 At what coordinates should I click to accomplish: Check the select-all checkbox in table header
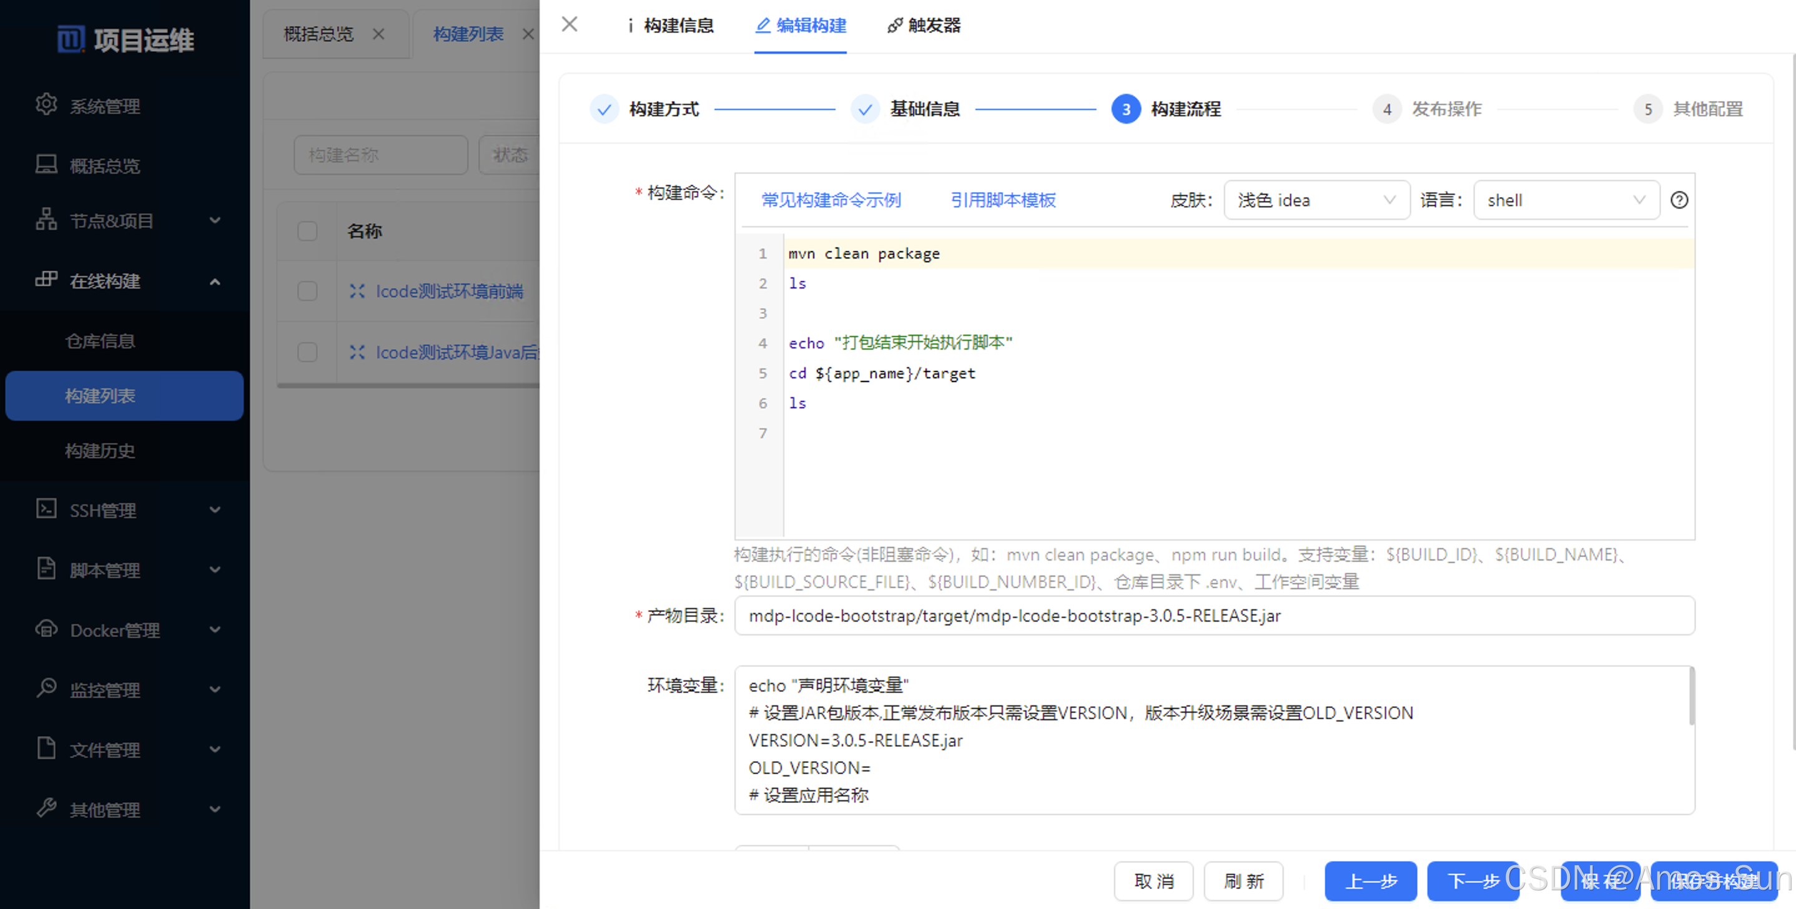[x=307, y=231]
